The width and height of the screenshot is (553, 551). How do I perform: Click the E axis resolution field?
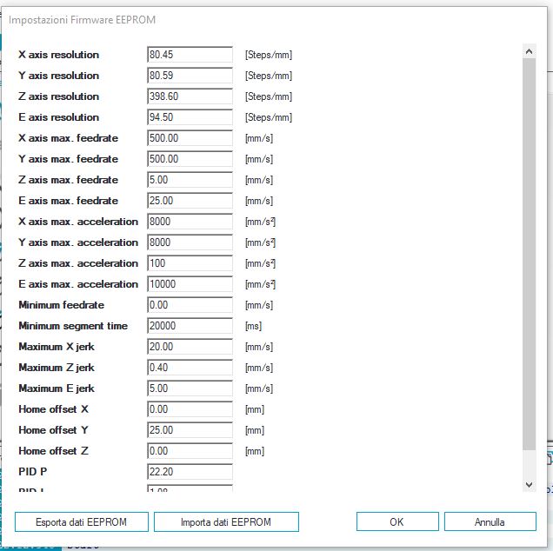tap(190, 117)
